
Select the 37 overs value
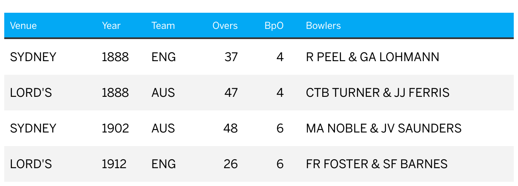point(231,57)
